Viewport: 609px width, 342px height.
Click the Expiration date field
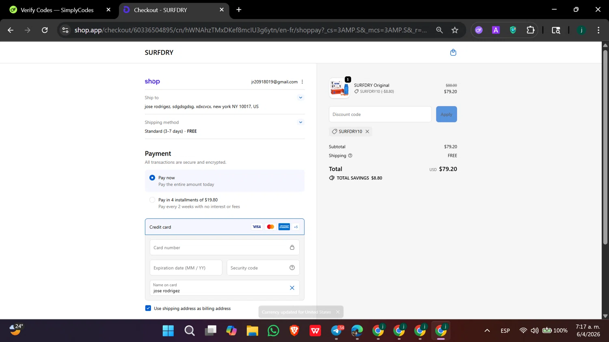(x=186, y=268)
